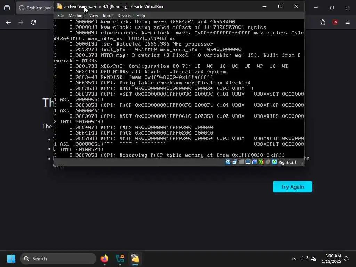Click the grey shared folders status icon

tap(241, 162)
